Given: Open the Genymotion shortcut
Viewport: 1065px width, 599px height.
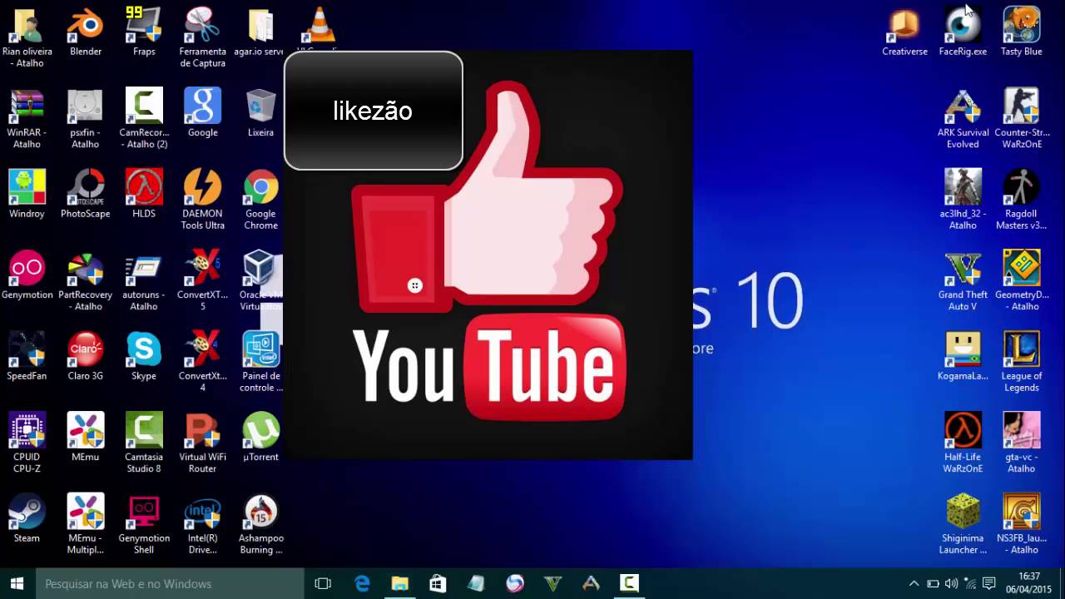Looking at the screenshot, I should point(27,275).
